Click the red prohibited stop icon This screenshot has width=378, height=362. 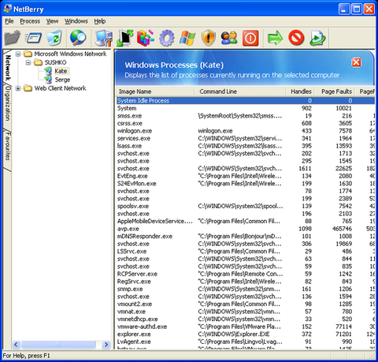[296, 38]
